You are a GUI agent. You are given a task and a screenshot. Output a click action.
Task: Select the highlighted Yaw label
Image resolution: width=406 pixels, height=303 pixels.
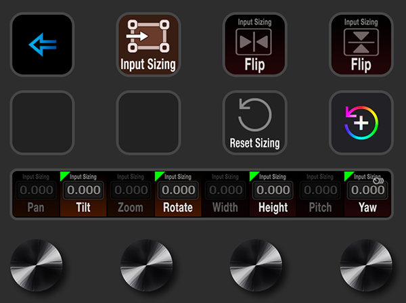pos(367,208)
